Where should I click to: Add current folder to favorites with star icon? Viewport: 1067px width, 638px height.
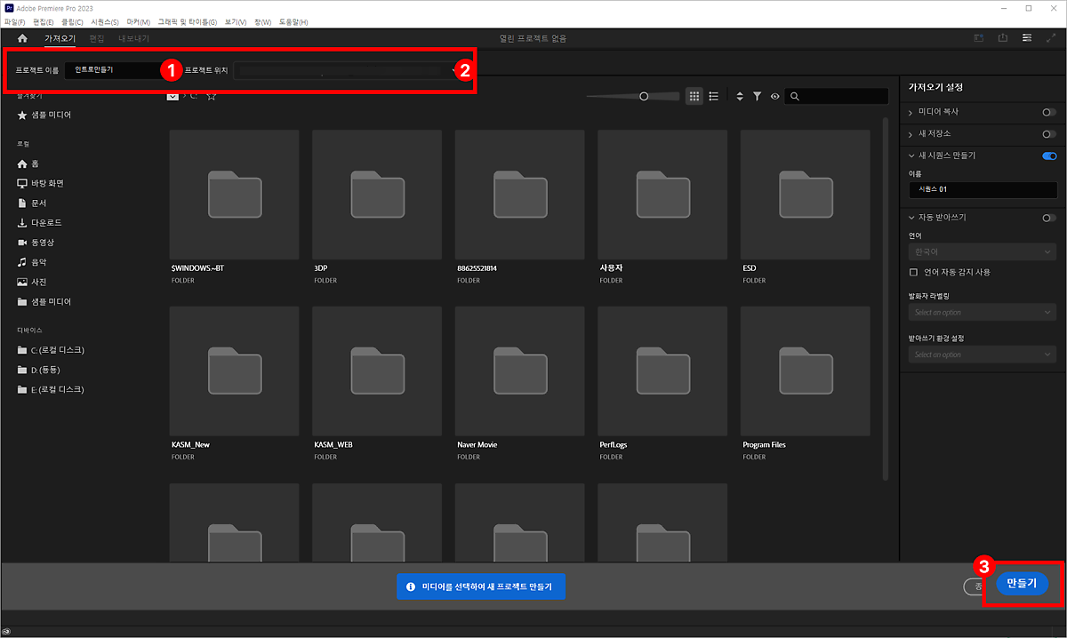point(211,96)
